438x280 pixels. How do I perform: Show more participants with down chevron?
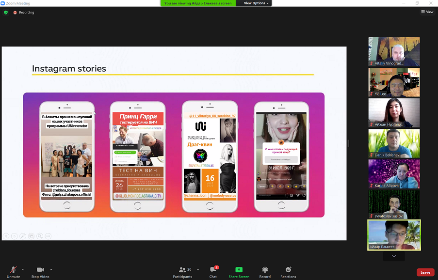pyautogui.click(x=394, y=256)
